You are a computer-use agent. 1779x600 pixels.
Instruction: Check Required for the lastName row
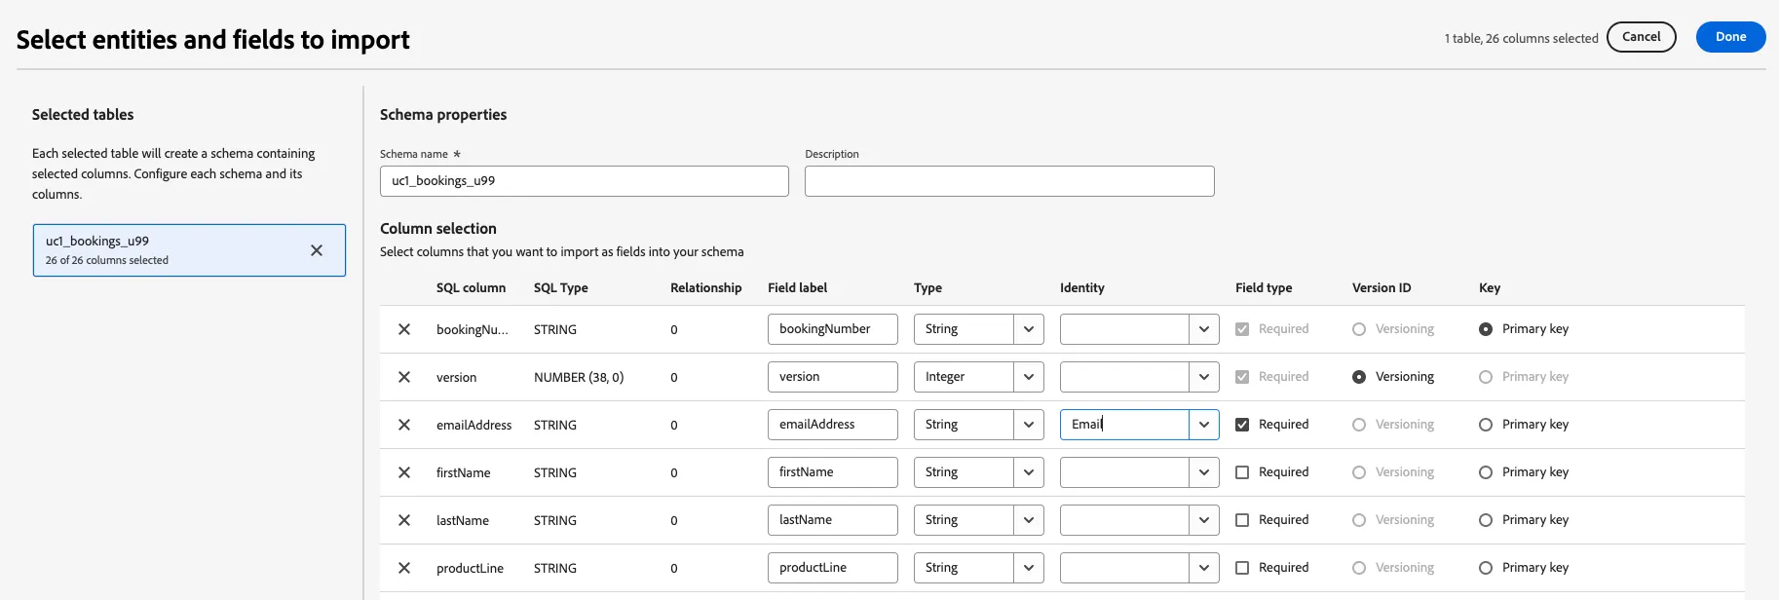1242,520
